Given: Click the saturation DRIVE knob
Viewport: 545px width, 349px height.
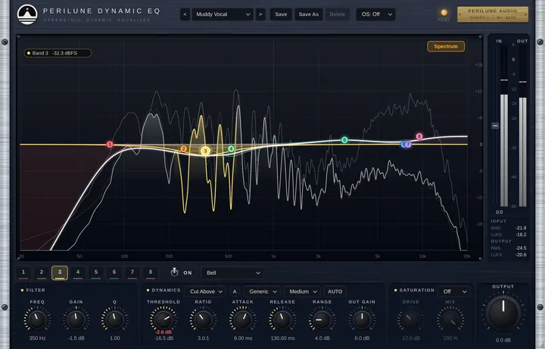Looking at the screenshot, I should [x=410, y=320].
